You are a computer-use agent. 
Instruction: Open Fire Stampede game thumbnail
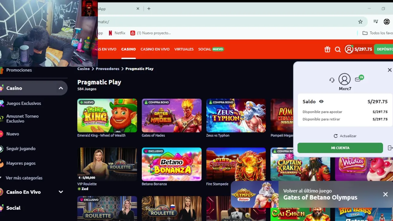[x=236, y=164]
